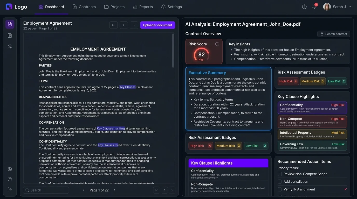Open Non-Compete item in lower Key Clause list

228,187
